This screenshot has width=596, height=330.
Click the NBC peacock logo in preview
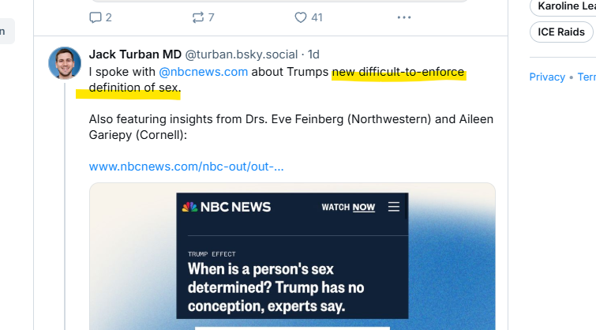click(x=189, y=207)
